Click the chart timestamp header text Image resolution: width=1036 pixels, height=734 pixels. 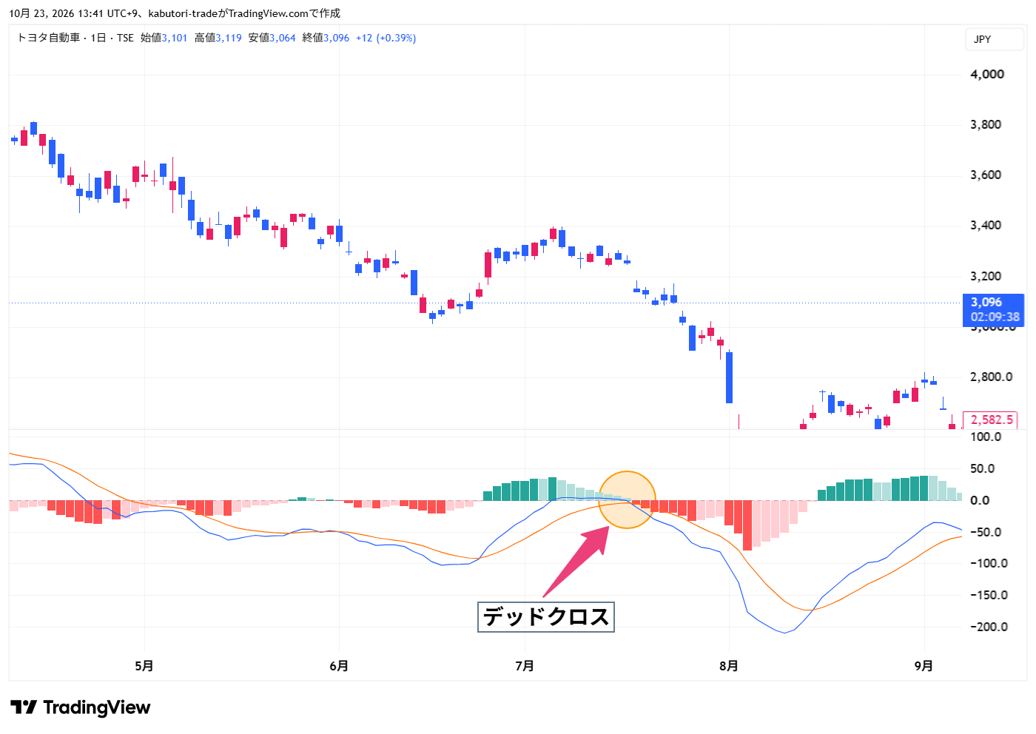point(175,13)
